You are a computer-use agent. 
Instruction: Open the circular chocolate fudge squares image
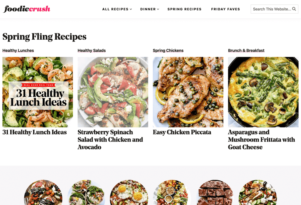coord(215,192)
